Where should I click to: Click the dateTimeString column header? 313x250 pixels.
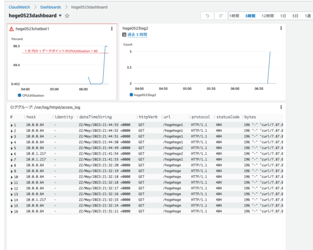coord(95,117)
